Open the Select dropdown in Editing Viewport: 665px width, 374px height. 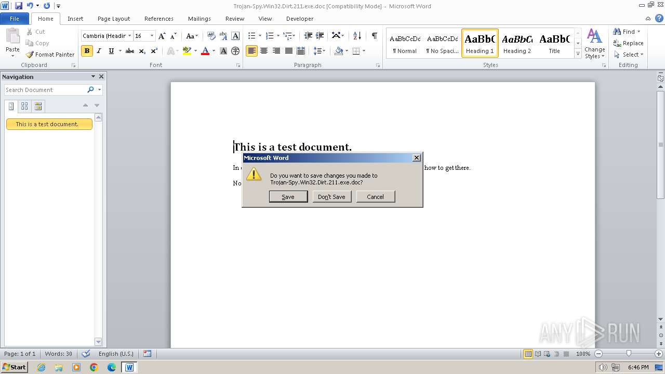[x=629, y=55]
